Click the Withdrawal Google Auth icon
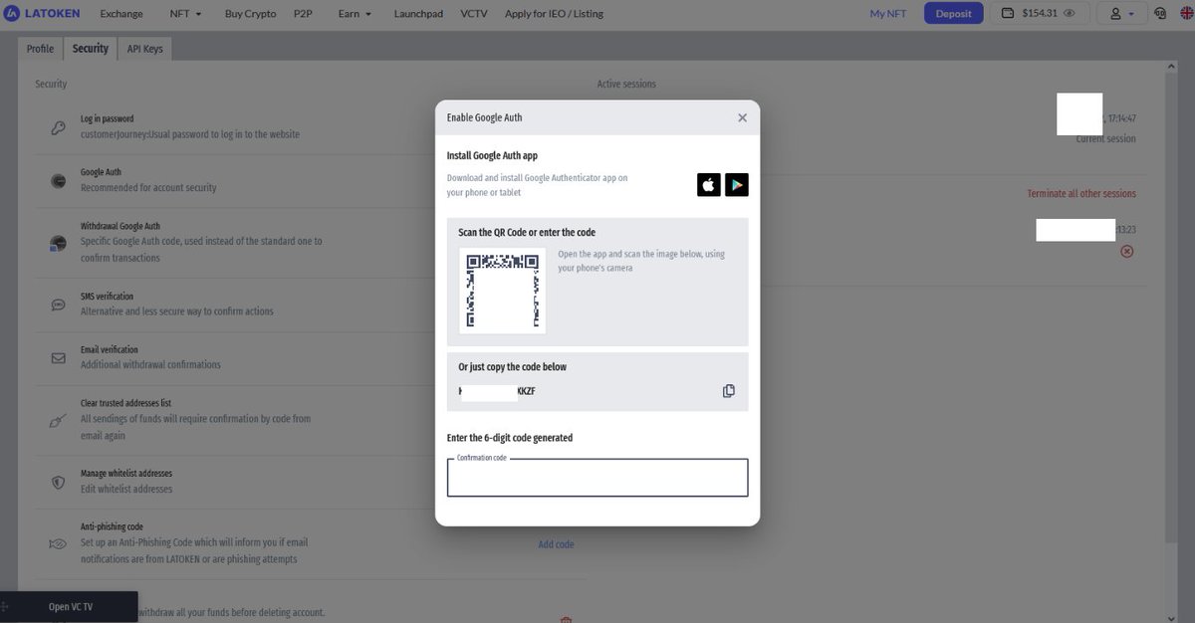1195x623 pixels. 58,243
